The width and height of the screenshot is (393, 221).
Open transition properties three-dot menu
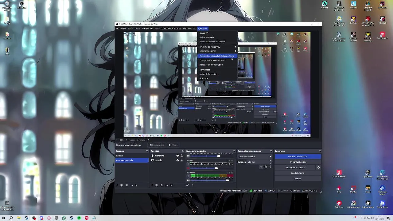pyautogui.click(x=270, y=167)
